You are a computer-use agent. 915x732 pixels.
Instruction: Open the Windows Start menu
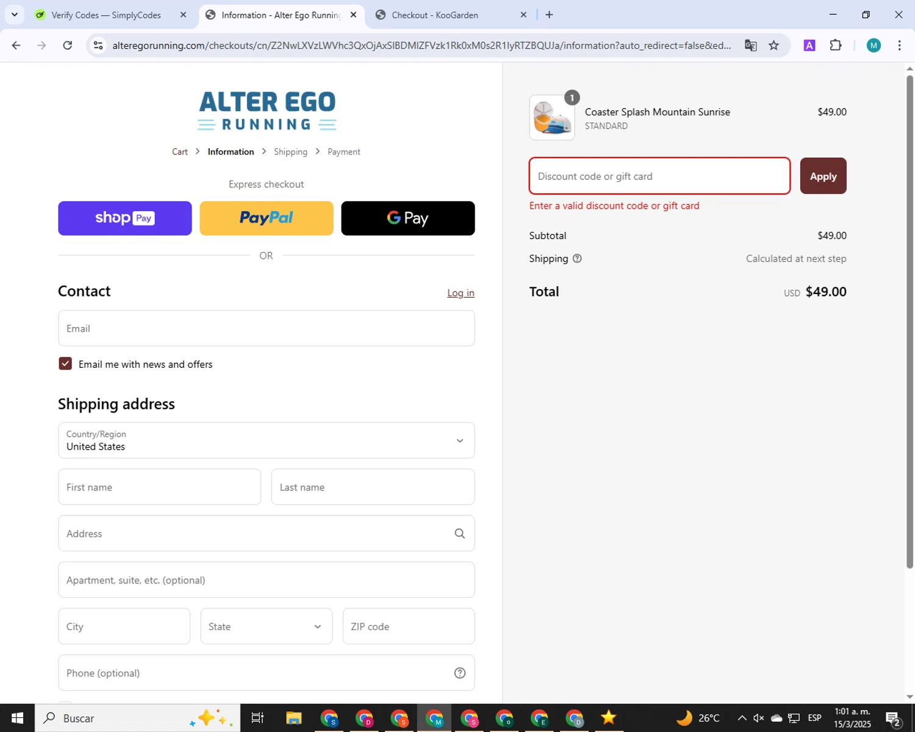(x=17, y=718)
